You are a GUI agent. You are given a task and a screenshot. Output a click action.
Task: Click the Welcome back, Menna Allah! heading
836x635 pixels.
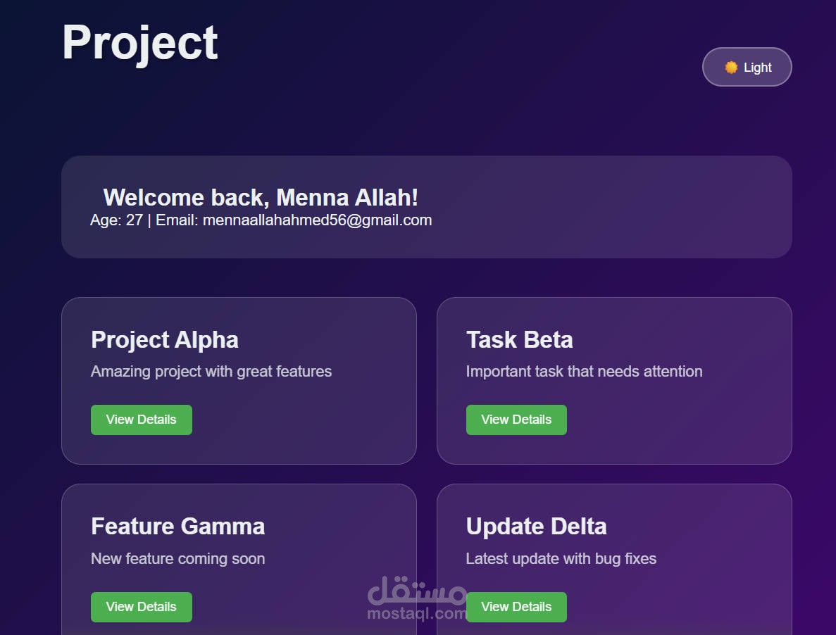tap(260, 198)
